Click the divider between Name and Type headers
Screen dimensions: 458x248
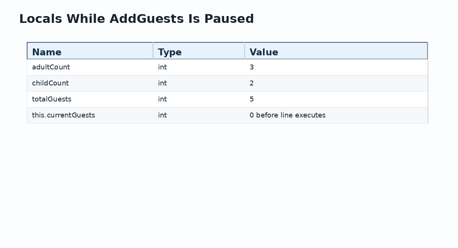tap(153, 51)
